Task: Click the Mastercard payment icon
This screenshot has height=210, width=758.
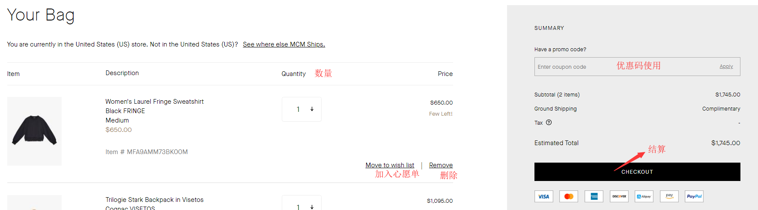Action: [x=569, y=196]
